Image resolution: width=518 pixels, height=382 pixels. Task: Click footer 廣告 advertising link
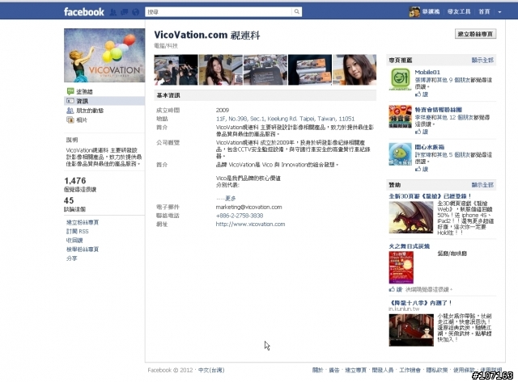pyautogui.click(x=334, y=370)
